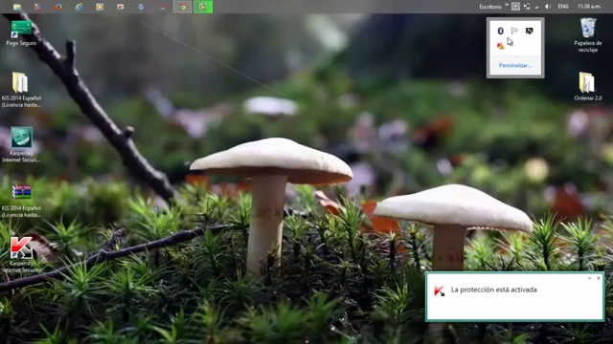Launch Internet Explorer from the taskbar
Screen dimensions: 613x344
(x=79, y=7)
